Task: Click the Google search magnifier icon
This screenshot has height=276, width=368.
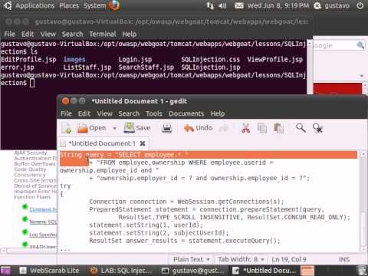Action: tap(360, 45)
